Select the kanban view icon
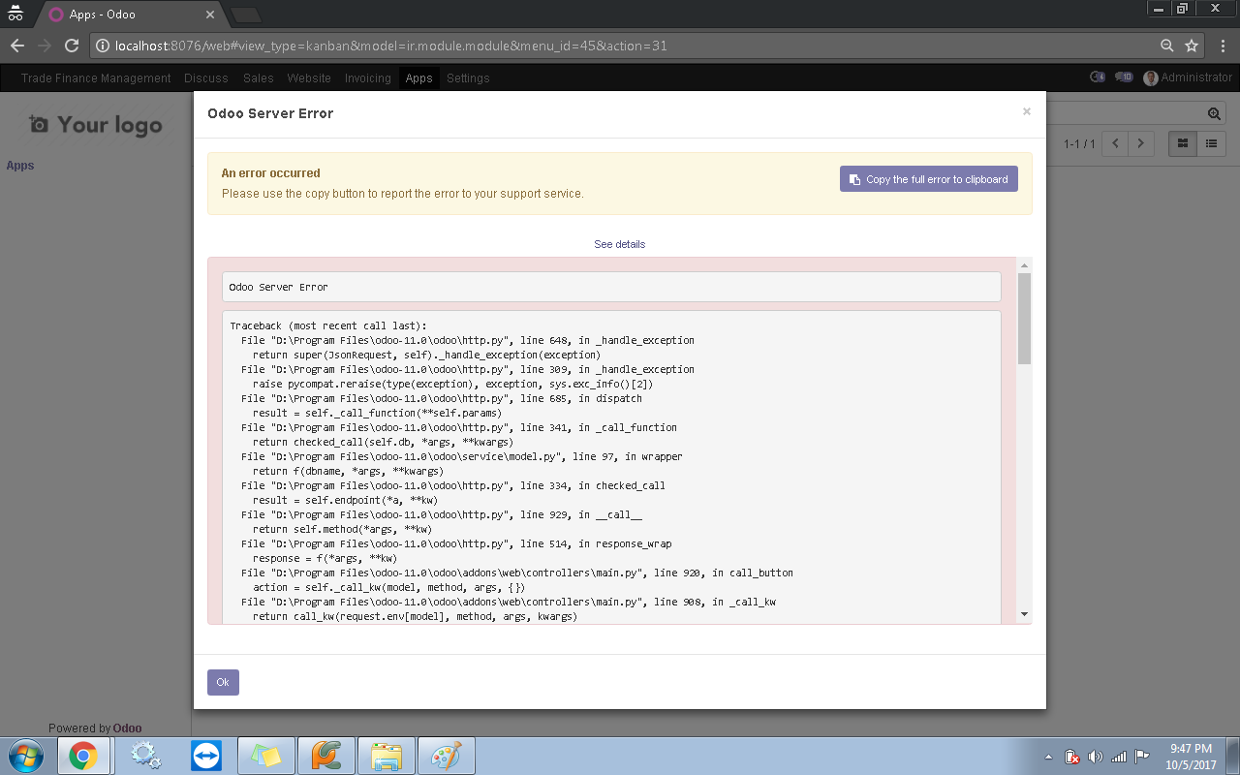 pyautogui.click(x=1181, y=143)
